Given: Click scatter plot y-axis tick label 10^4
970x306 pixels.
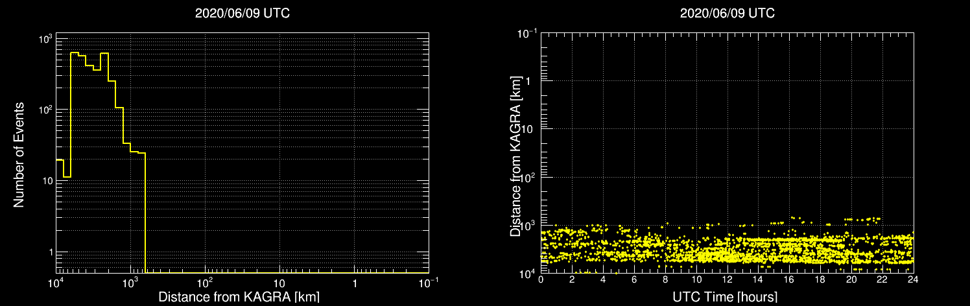Looking at the screenshot, I should (528, 273).
